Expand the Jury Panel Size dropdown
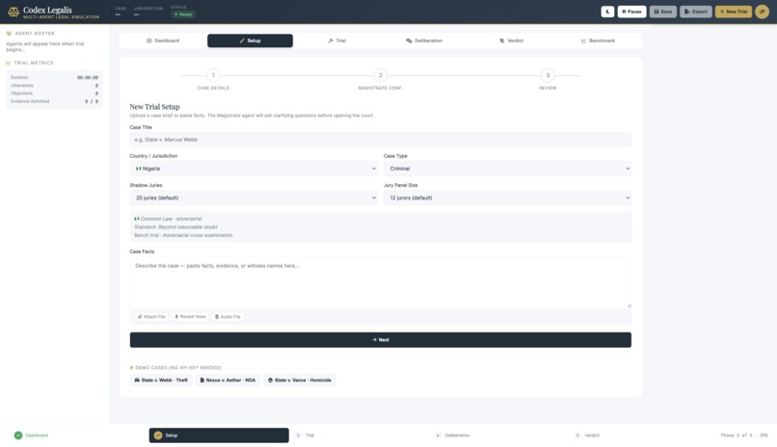 pos(507,198)
